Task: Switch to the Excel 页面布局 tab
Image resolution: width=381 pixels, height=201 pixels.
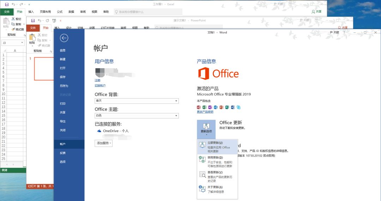Action: tap(45, 12)
